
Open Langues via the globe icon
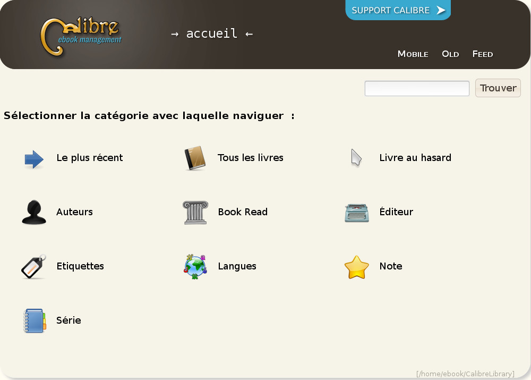tap(195, 266)
